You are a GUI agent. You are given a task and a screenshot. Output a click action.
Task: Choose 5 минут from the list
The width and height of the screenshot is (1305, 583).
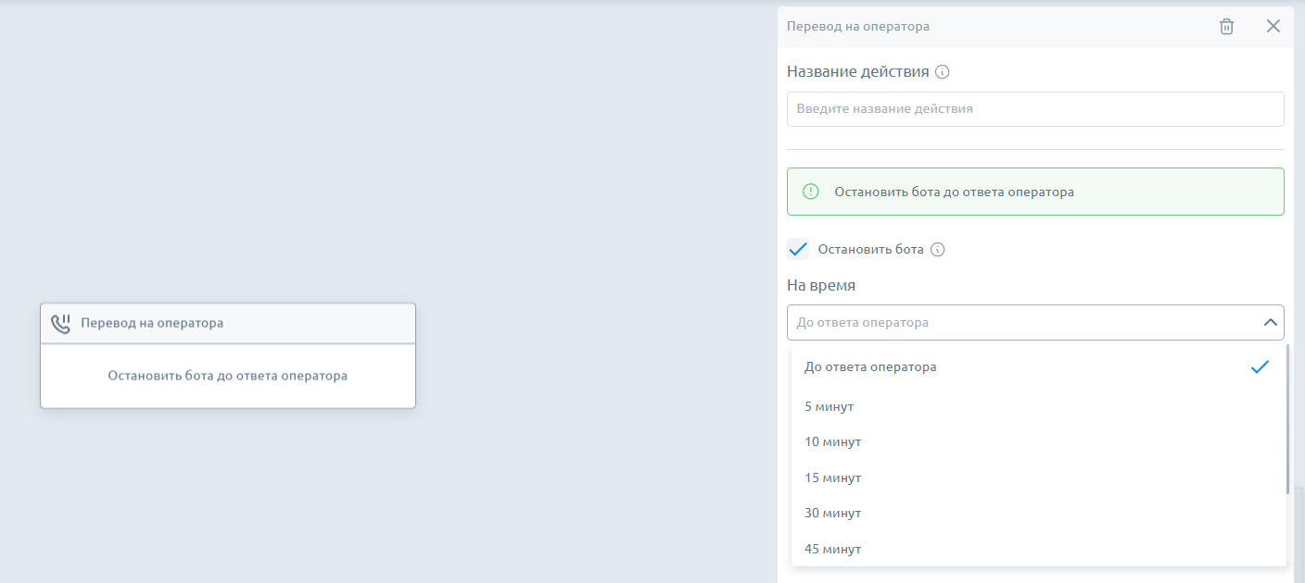(829, 407)
